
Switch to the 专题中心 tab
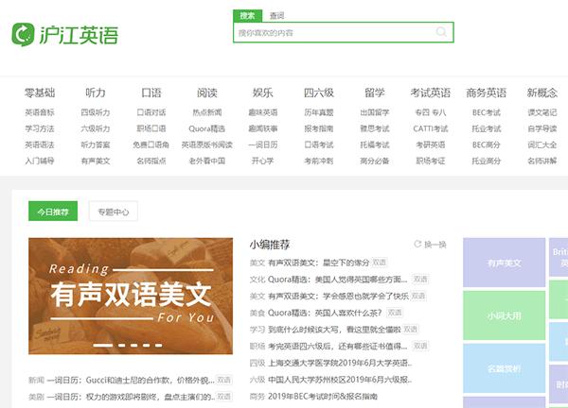114,211
